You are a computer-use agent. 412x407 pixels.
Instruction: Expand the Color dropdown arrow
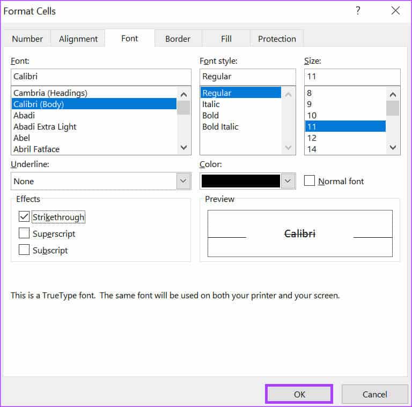point(289,181)
